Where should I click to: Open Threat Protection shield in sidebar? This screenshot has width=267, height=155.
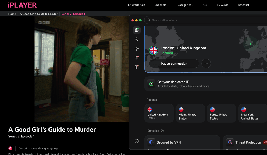(x=137, y=39)
